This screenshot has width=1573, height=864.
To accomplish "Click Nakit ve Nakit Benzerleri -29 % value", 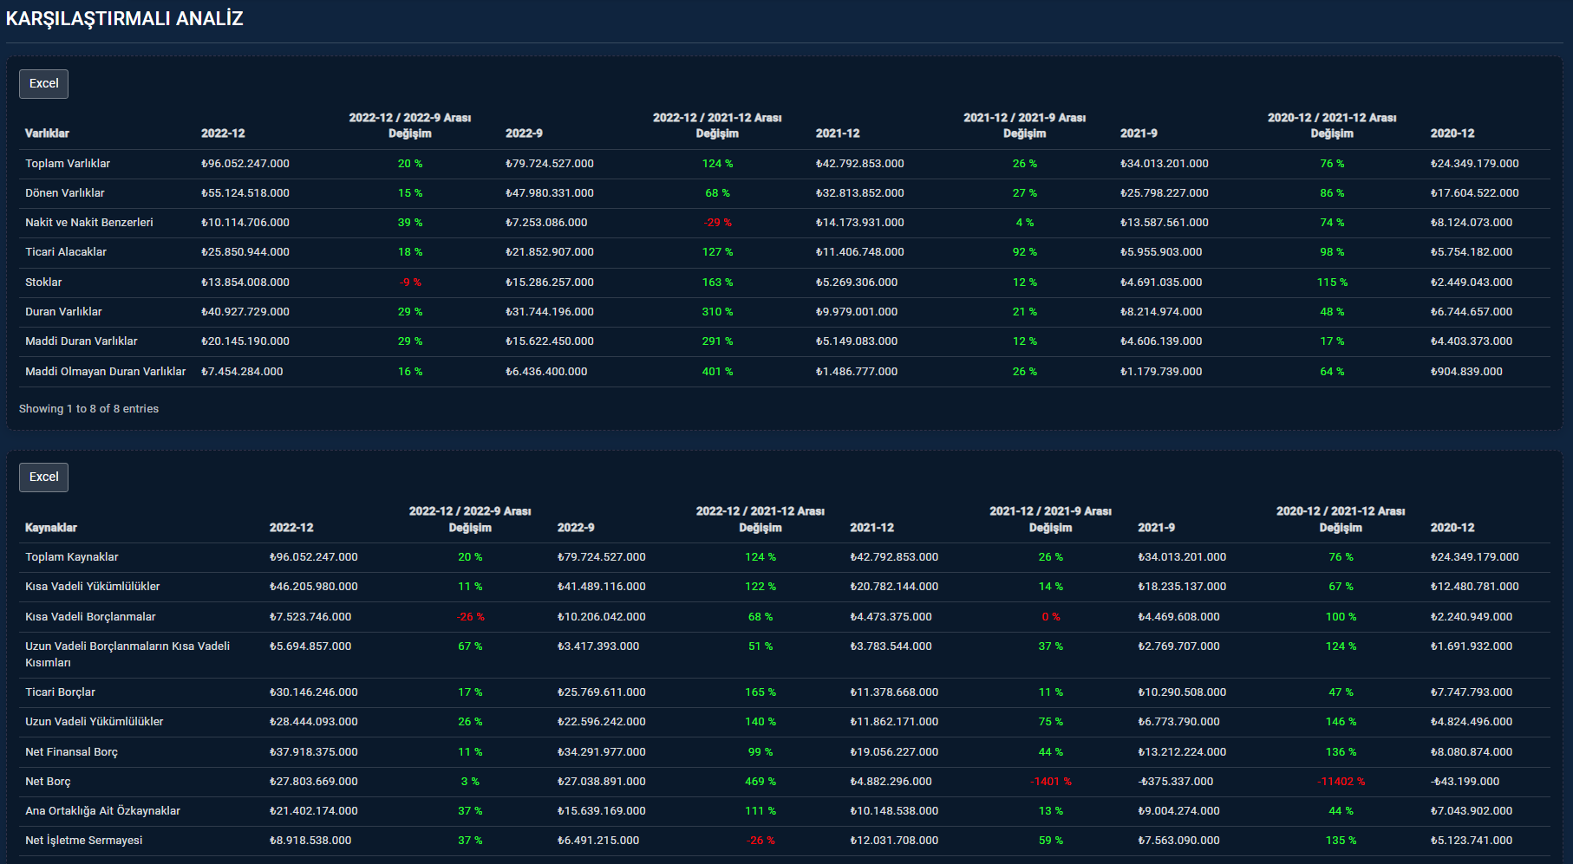I will (x=717, y=223).
